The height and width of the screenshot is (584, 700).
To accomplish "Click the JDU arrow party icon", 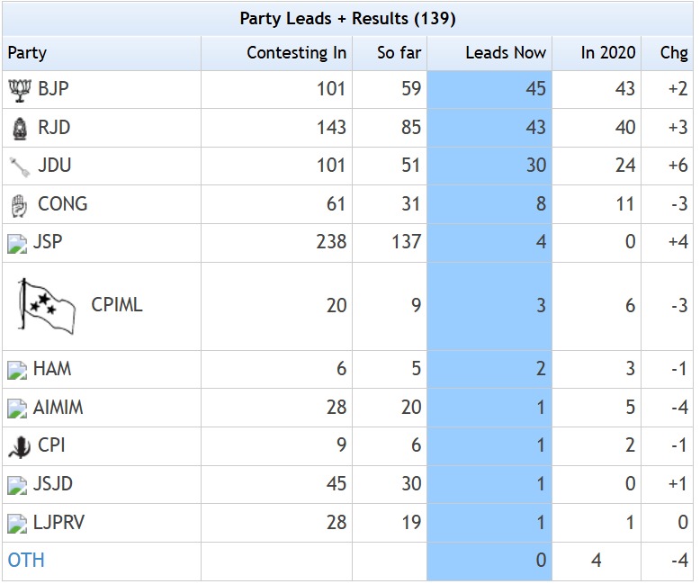I will [x=18, y=166].
